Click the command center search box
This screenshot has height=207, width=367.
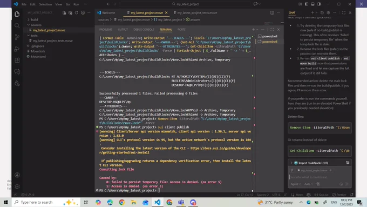point(185,4)
